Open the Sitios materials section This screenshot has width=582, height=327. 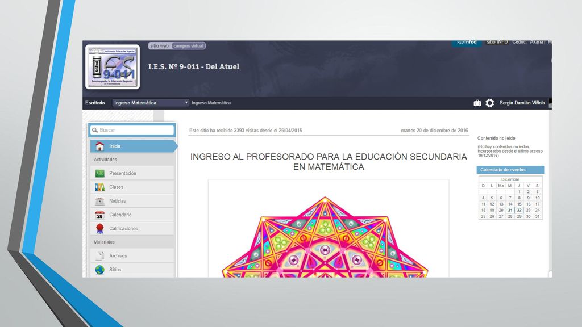pos(132,270)
